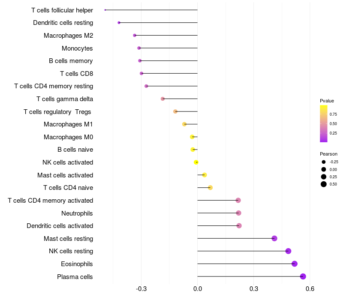Viewport: 343px width, 300px height.
Task: Click the Dendritic cells resting dot
Action: [119, 23]
